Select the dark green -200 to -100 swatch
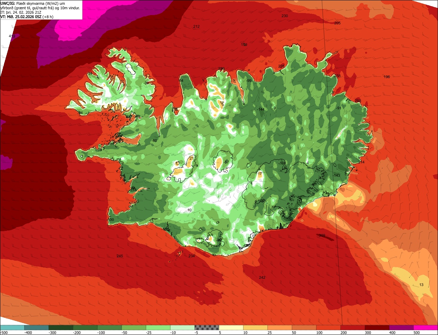 [x=85, y=327]
